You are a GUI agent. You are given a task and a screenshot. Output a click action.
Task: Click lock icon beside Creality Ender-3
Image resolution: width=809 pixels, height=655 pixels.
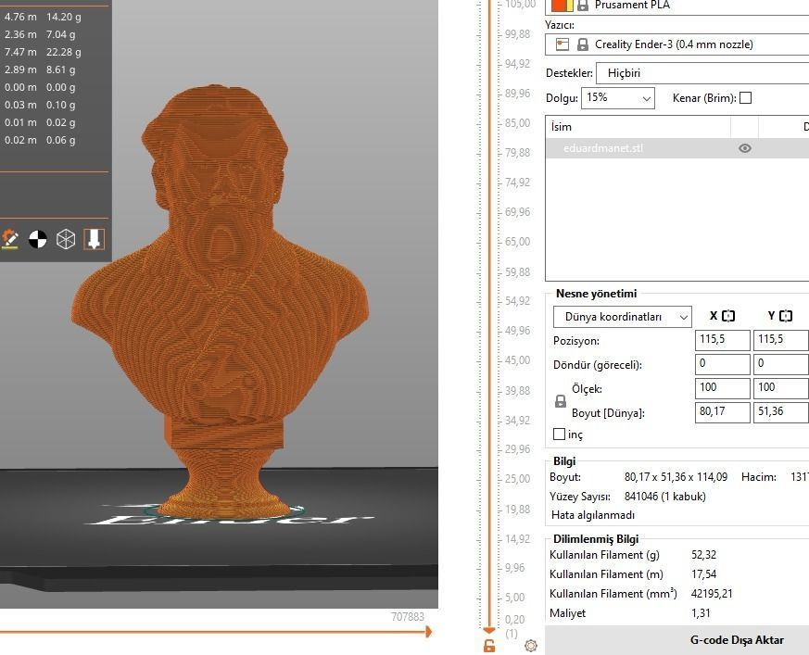[x=583, y=44]
